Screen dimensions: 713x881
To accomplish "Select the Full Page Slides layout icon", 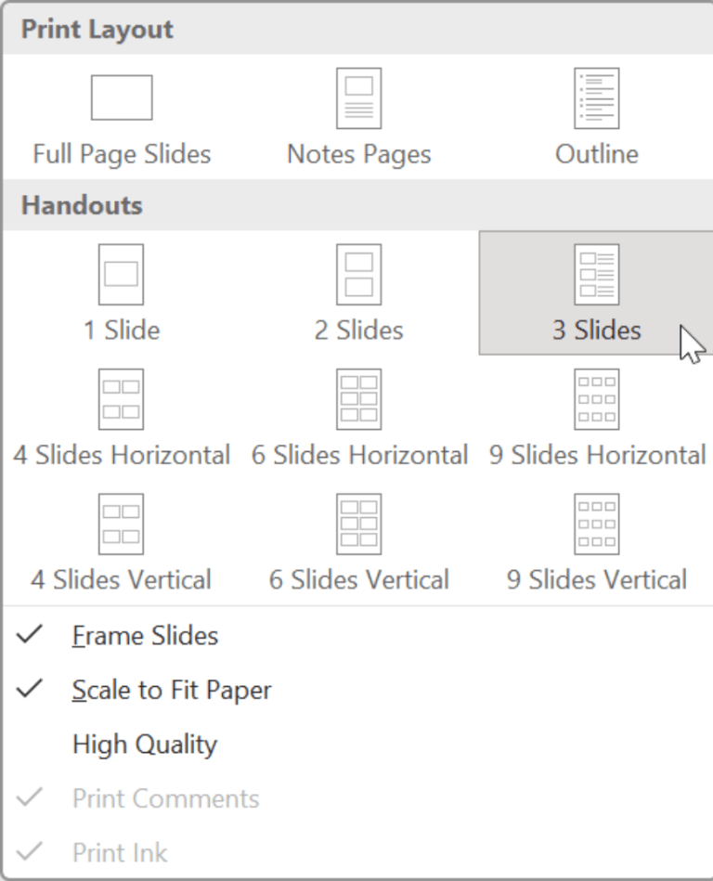I will click(122, 95).
